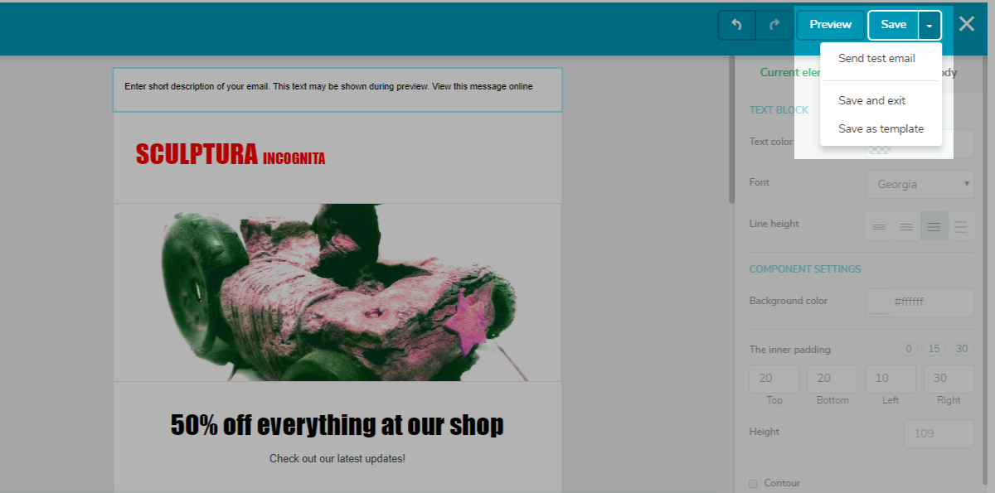995x493 pixels.
Task: Click the email preheader description text
Action: point(328,86)
